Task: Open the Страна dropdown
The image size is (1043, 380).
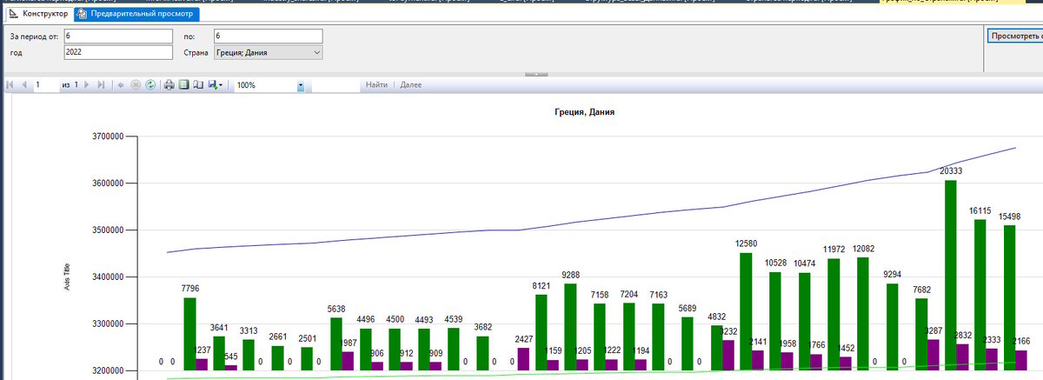Action: [x=269, y=53]
